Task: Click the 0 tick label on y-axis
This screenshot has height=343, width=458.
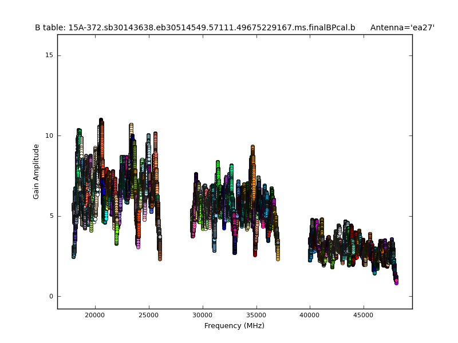Action: coord(51,296)
